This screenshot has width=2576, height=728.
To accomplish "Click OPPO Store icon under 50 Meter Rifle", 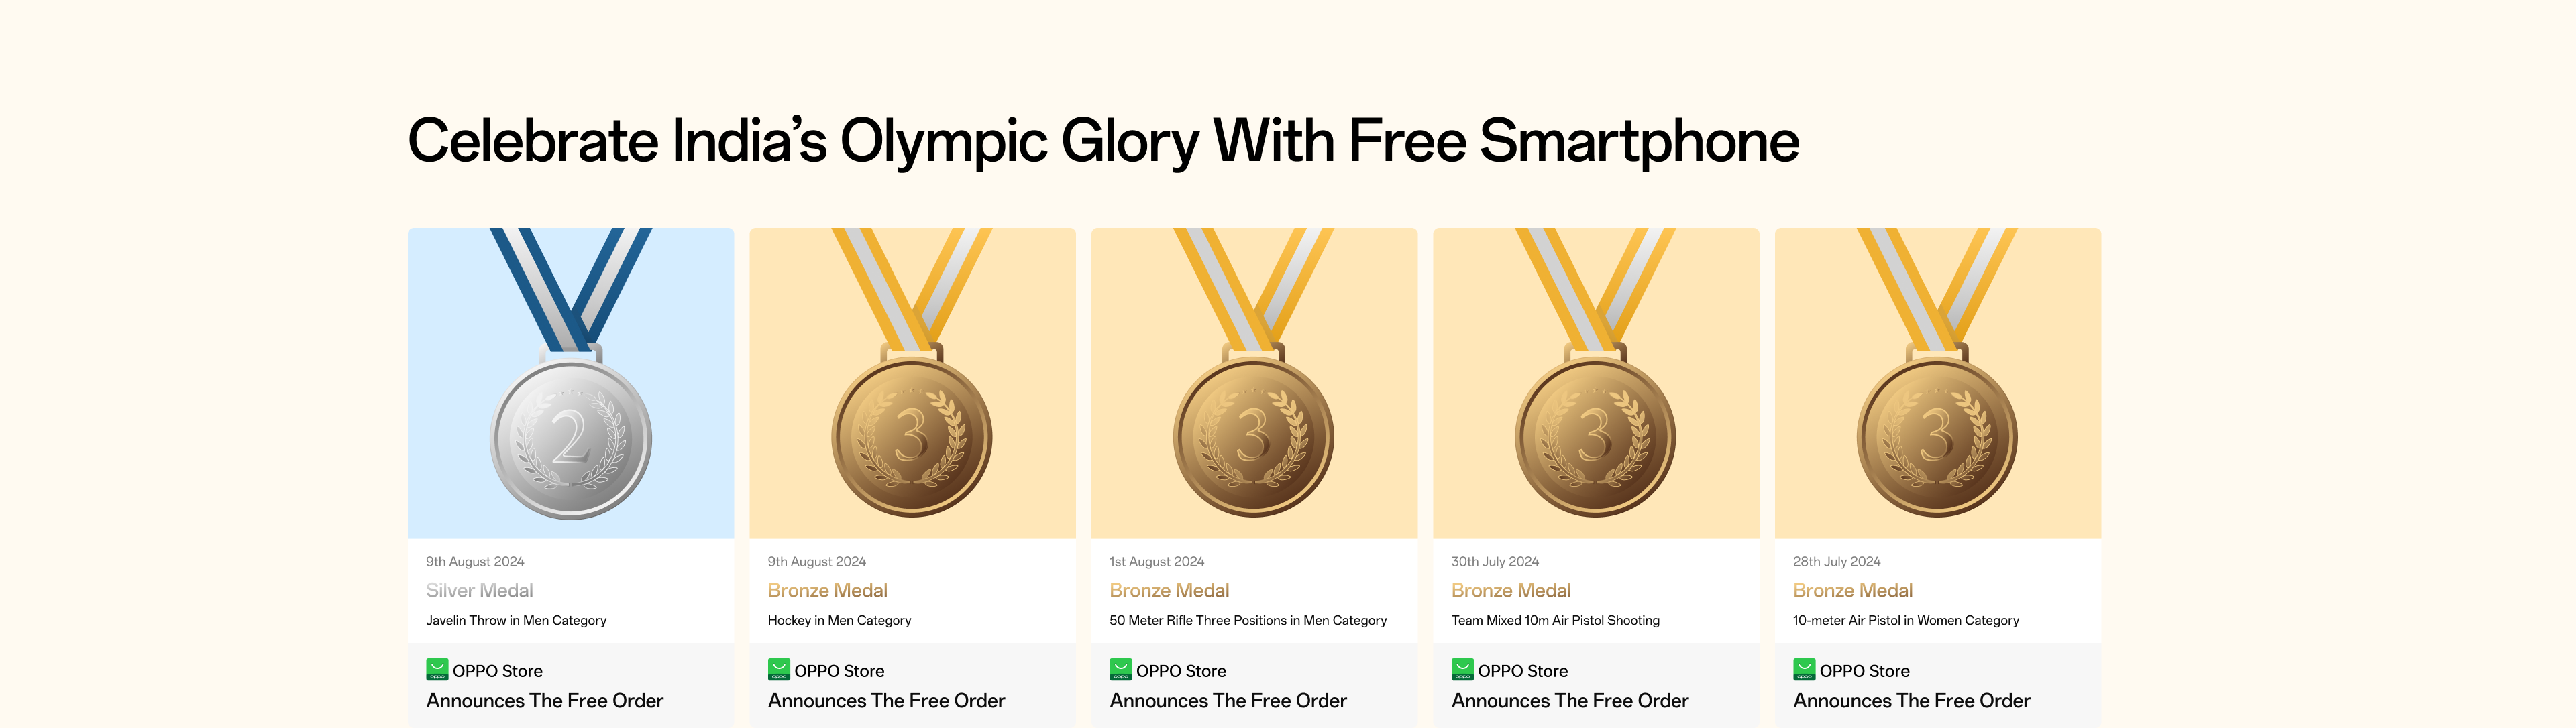I will pyautogui.click(x=1120, y=669).
